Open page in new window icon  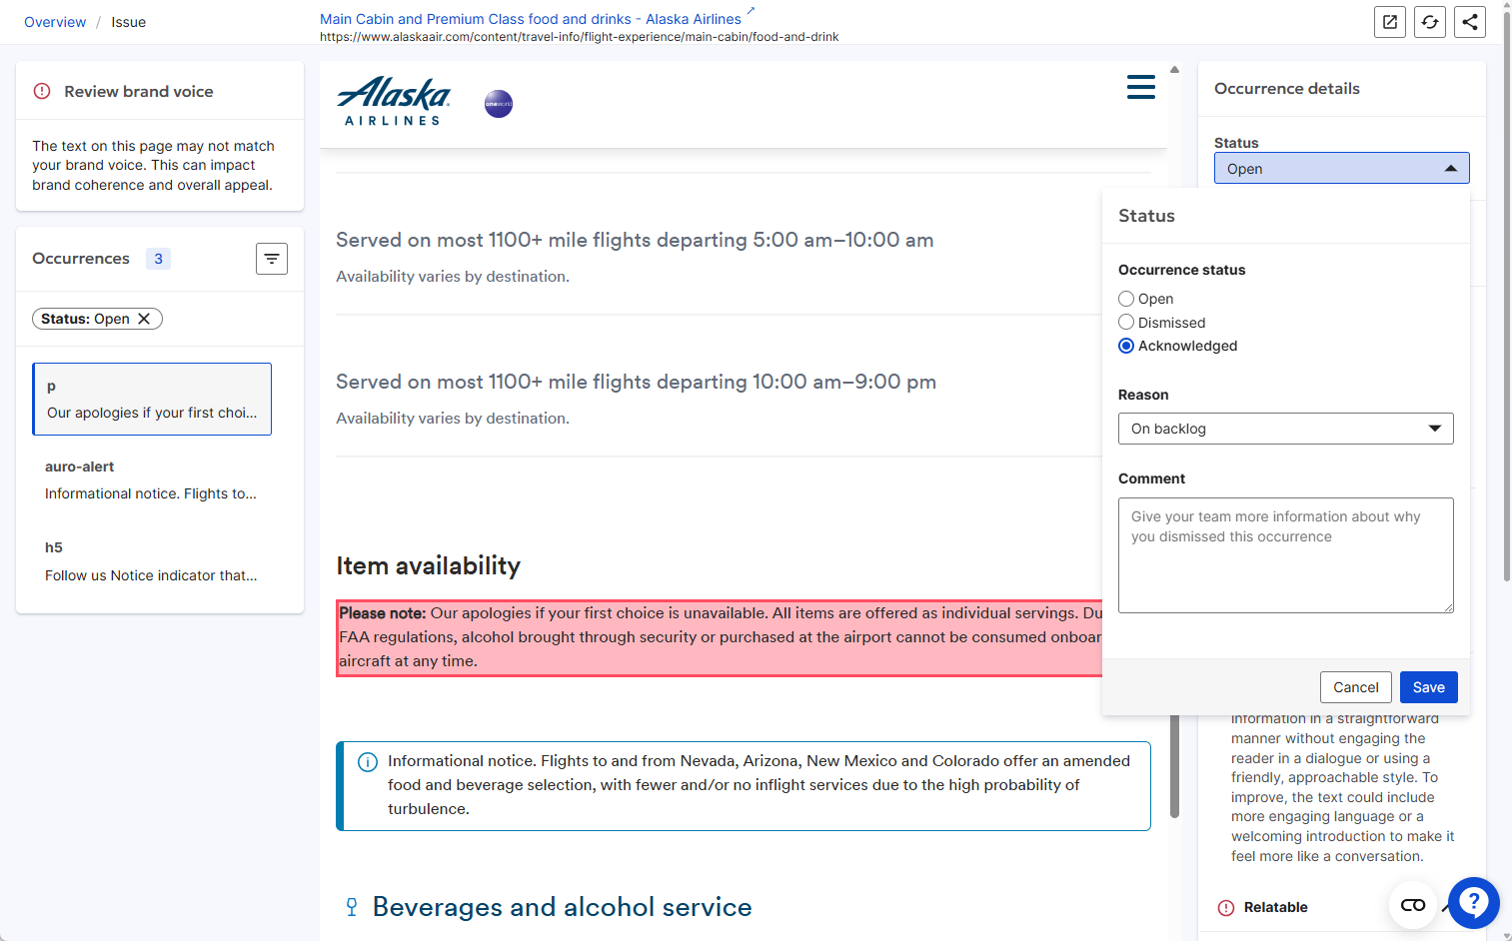(1390, 22)
